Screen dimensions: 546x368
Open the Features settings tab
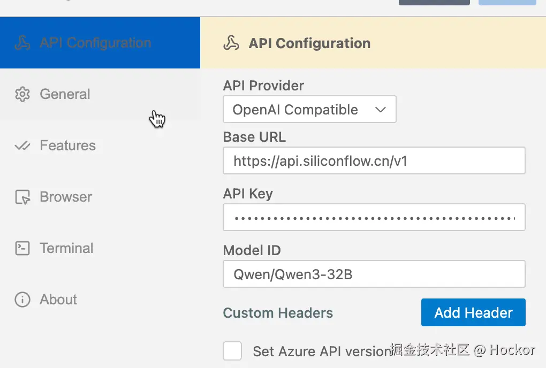point(67,146)
